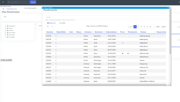This screenshot has width=180, height=102.
Task: Jump to last page 1924
Action: coord(158,27)
